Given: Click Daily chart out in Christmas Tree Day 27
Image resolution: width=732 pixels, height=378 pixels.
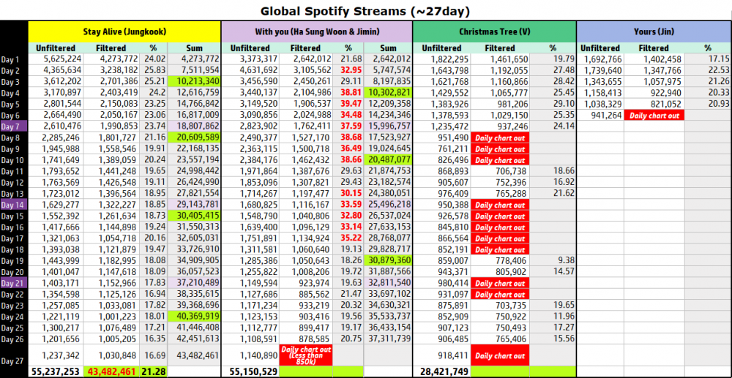Looking at the screenshot, I should (x=500, y=355).
